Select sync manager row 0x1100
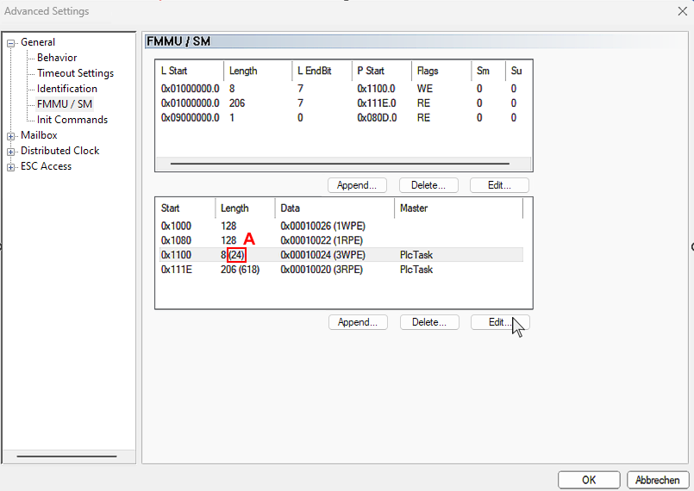The image size is (694, 491). [341, 255]
